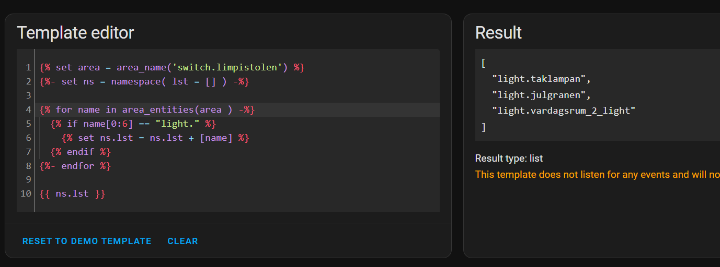720x267 pixels.
Task: Click the Result type: list label
Action: pos(509,159)
